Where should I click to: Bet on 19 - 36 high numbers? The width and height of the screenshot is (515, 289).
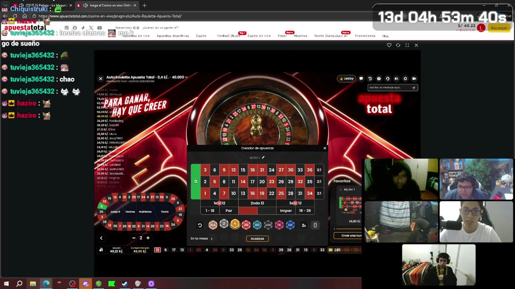click(305, 211)
